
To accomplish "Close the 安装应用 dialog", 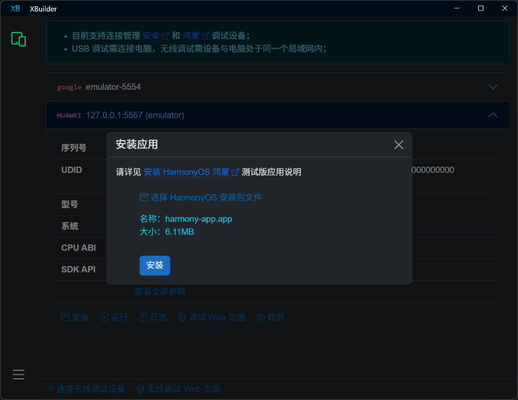I will pos(399,145).
